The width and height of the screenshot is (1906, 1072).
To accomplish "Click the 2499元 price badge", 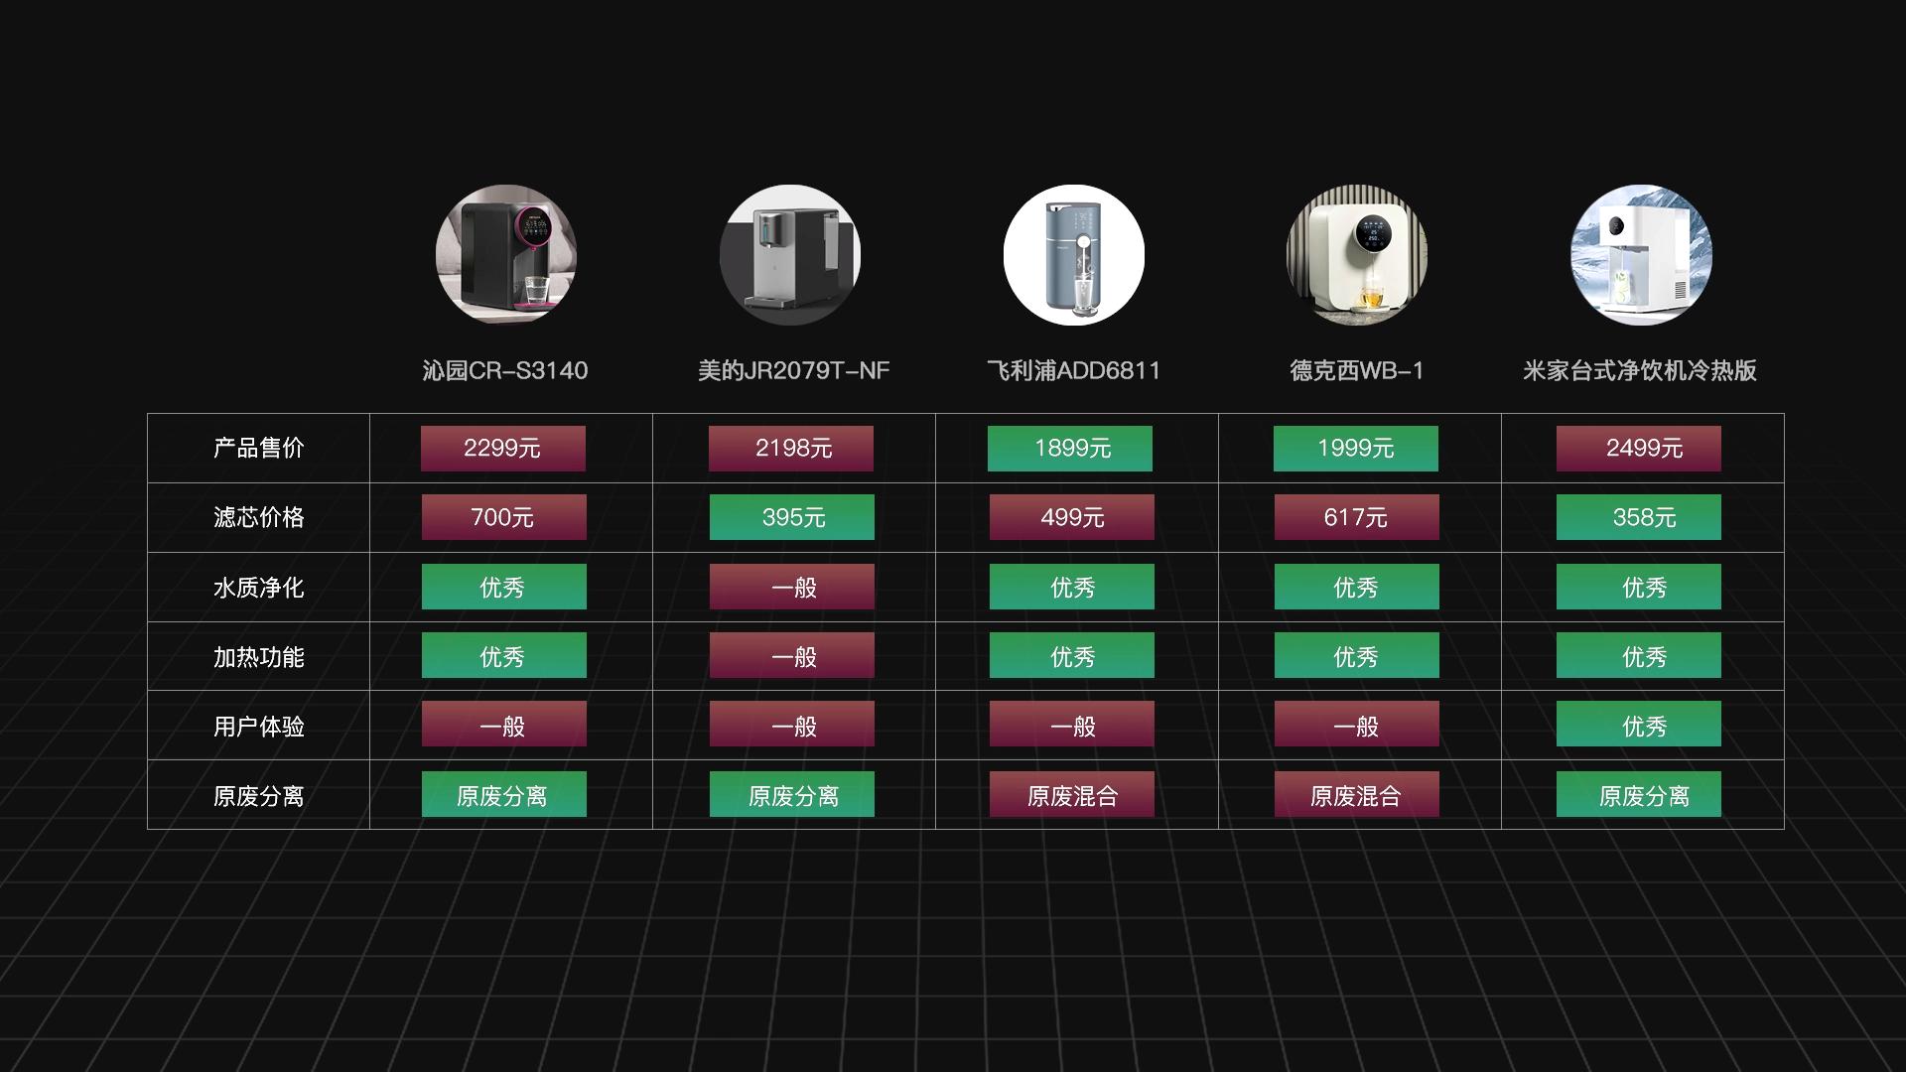I will (1639, 449).
